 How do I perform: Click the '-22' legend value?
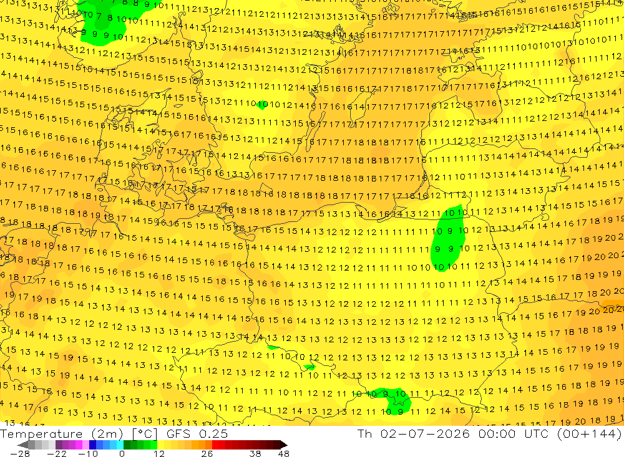[57, 453]
